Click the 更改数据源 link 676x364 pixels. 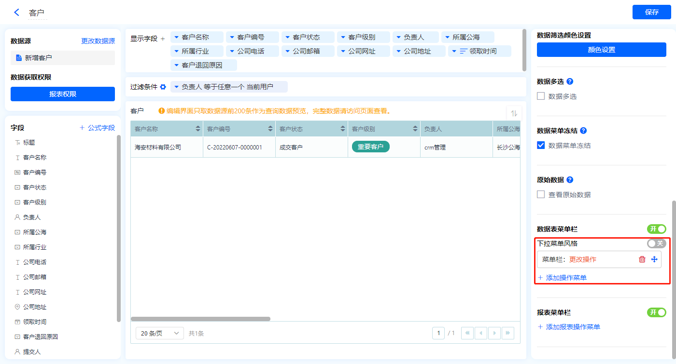pyautogui.click(x=98, y=41)
